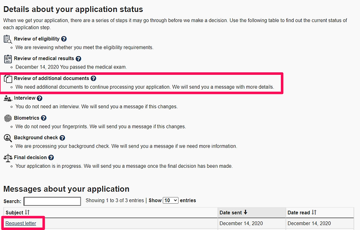Open the Background check help icon

[62, 138]
